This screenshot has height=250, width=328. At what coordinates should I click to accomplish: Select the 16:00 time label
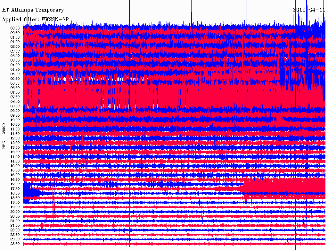15,175
